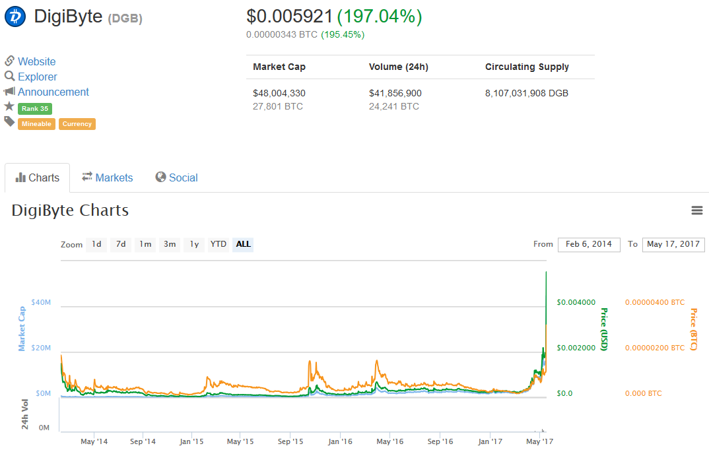
Task: Click the DigiByte coin logo
Action: 15,16
